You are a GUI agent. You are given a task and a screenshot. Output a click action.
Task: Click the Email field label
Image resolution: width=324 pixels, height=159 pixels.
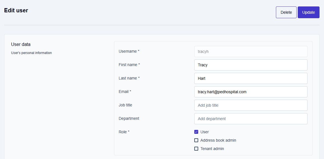(x=125, y=92)
